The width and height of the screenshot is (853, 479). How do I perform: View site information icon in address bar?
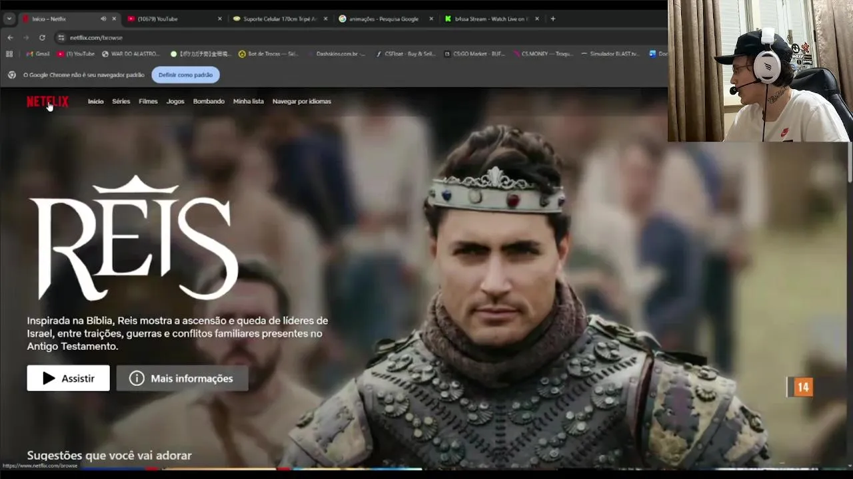(x=61, y=37)
